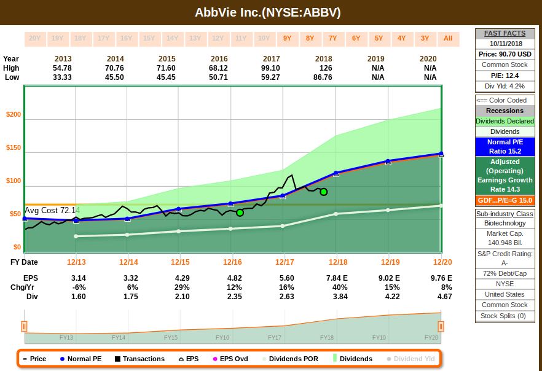Viewport: 542px width, 371px height.
Task: Click the Normal PE data point at 12/20
Action: click(x=441, y=154)
